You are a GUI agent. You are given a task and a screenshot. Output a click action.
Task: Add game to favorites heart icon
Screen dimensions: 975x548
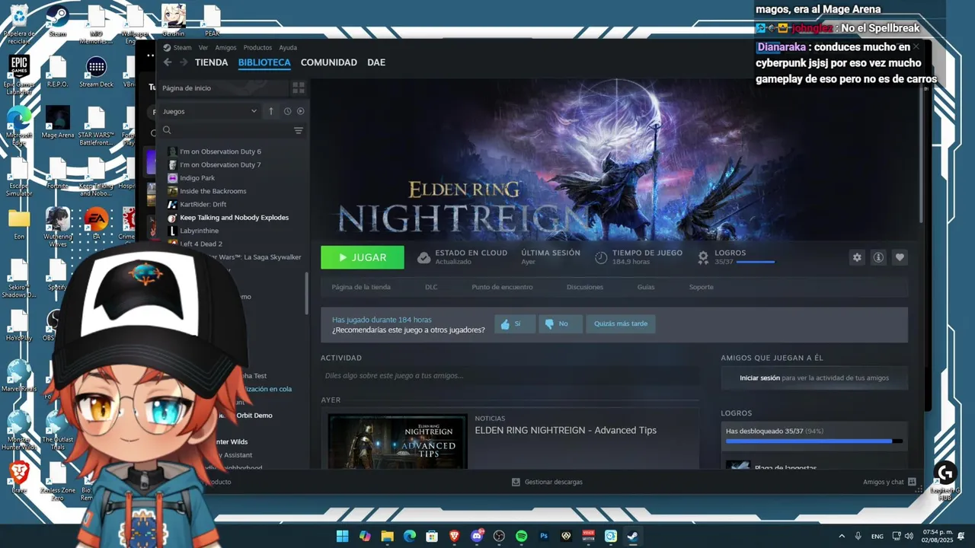tap(900, 257)
